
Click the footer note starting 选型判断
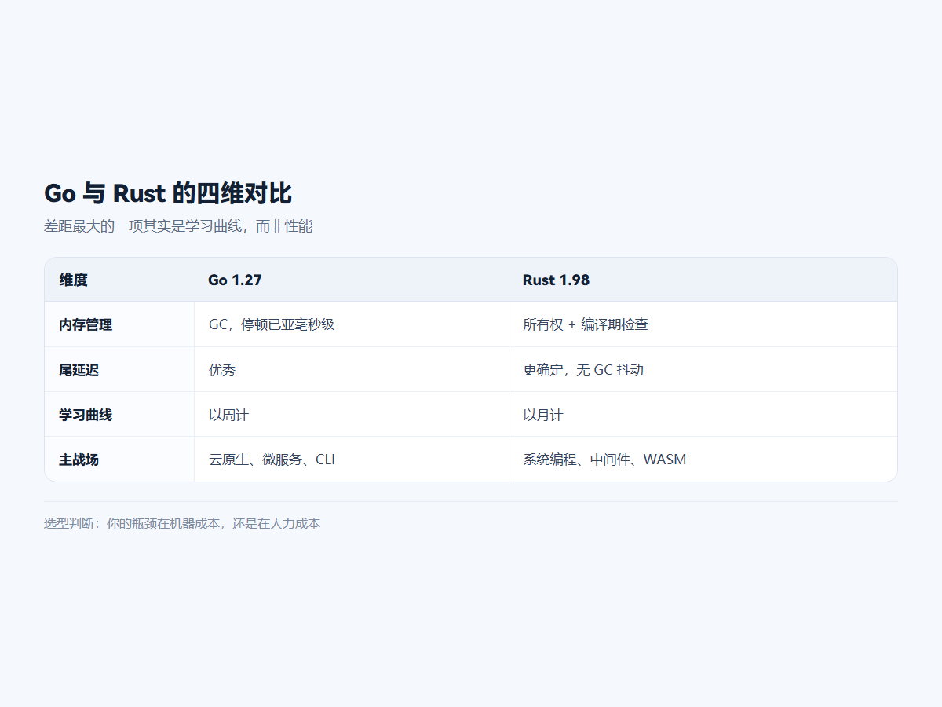[x=182, y=523]
